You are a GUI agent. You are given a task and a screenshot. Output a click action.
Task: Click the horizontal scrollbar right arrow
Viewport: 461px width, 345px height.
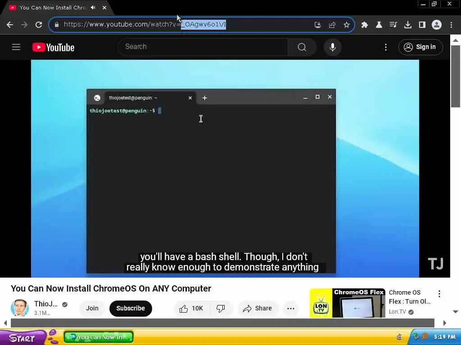(444, 323)
